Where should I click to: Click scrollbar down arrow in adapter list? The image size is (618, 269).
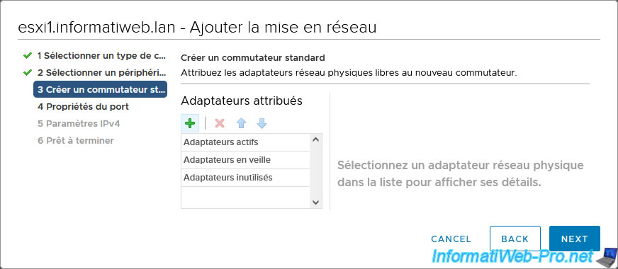click(315, 202)
